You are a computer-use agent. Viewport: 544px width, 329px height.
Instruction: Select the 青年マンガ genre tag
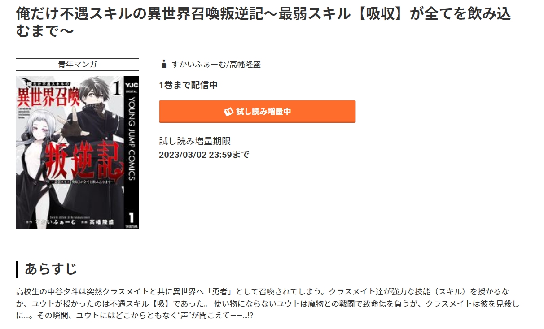point(77,65)
